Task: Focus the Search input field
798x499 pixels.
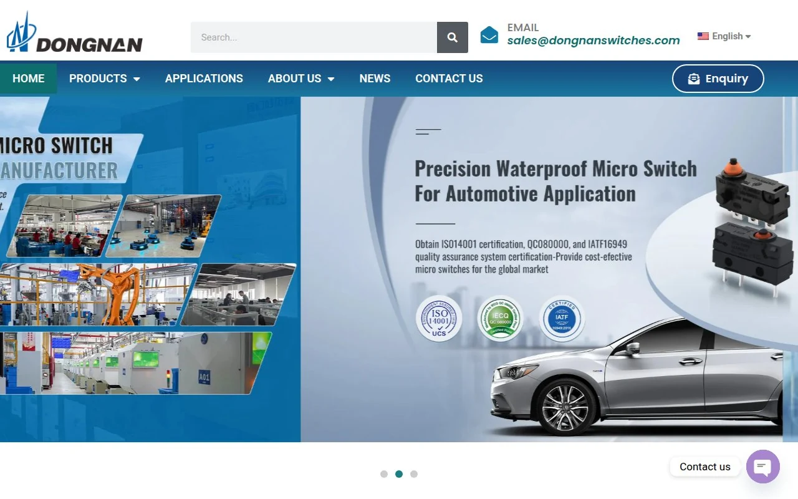Action: [314, 37]
